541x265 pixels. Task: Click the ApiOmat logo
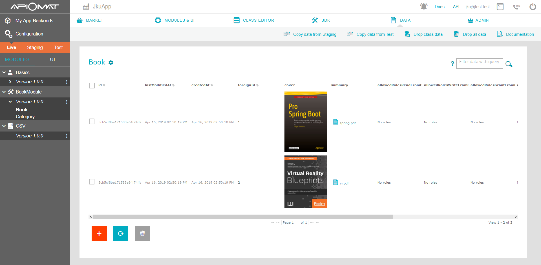(35, 6)
